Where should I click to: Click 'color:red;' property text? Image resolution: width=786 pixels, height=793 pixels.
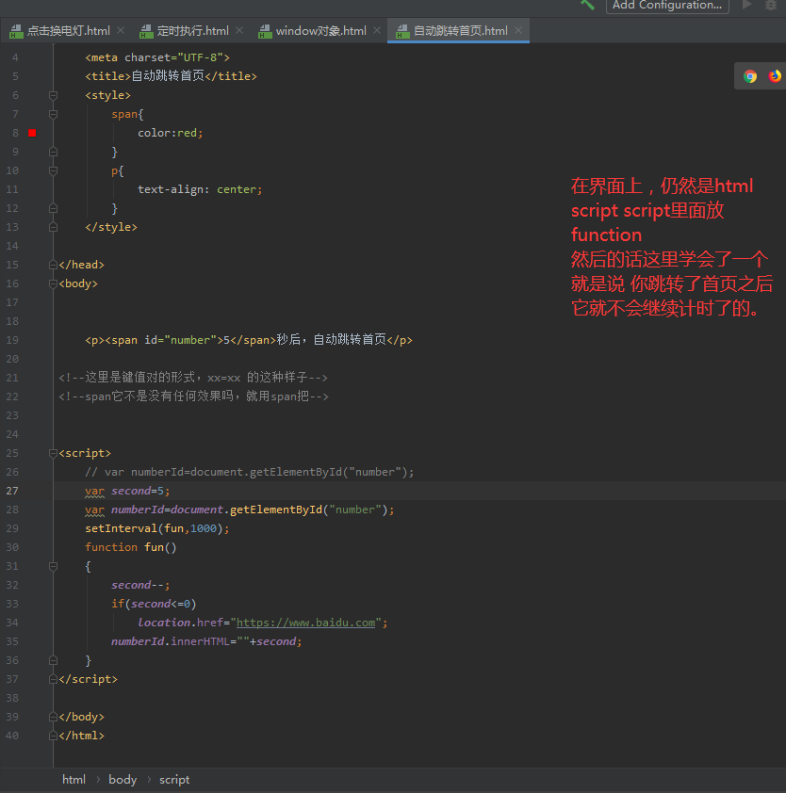[170, 133]
